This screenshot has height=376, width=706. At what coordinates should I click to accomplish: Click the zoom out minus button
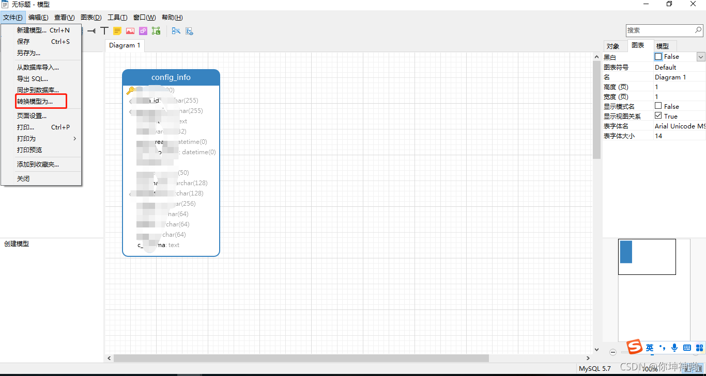pos(613,352)
